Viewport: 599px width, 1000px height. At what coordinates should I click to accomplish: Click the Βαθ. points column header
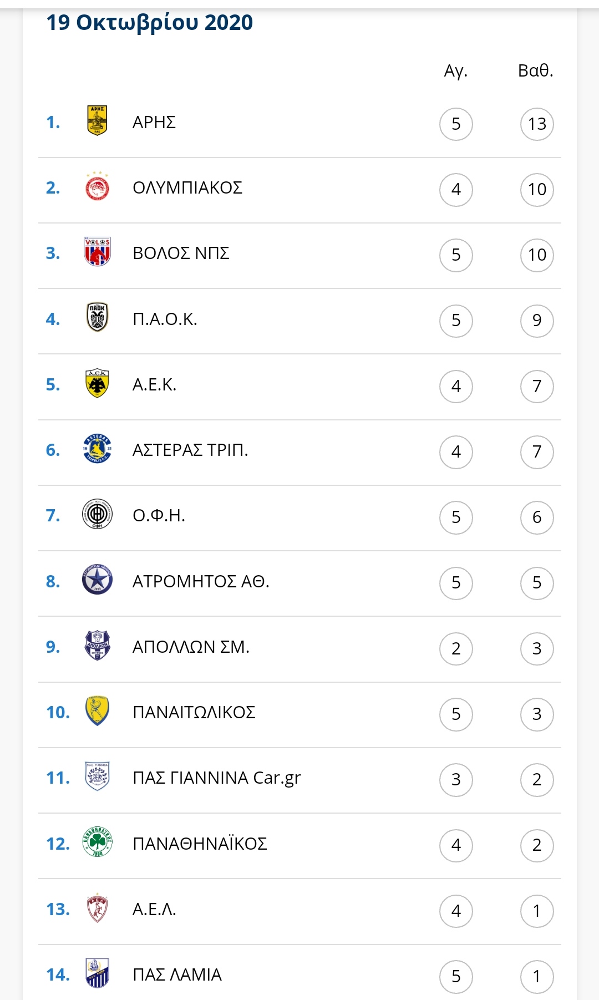pyautogui.click(x=536, y=70)
